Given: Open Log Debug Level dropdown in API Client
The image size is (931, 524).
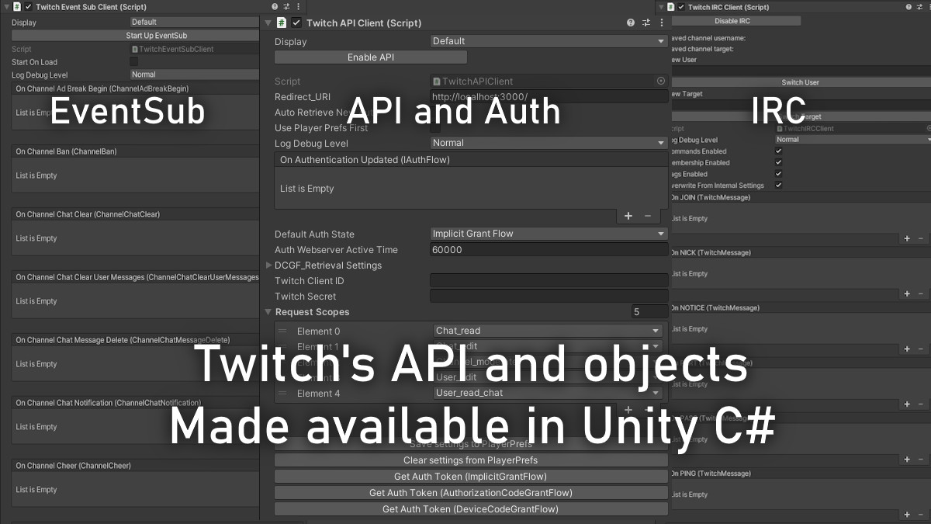Looking at the screenshot, I should coord(549,143).
